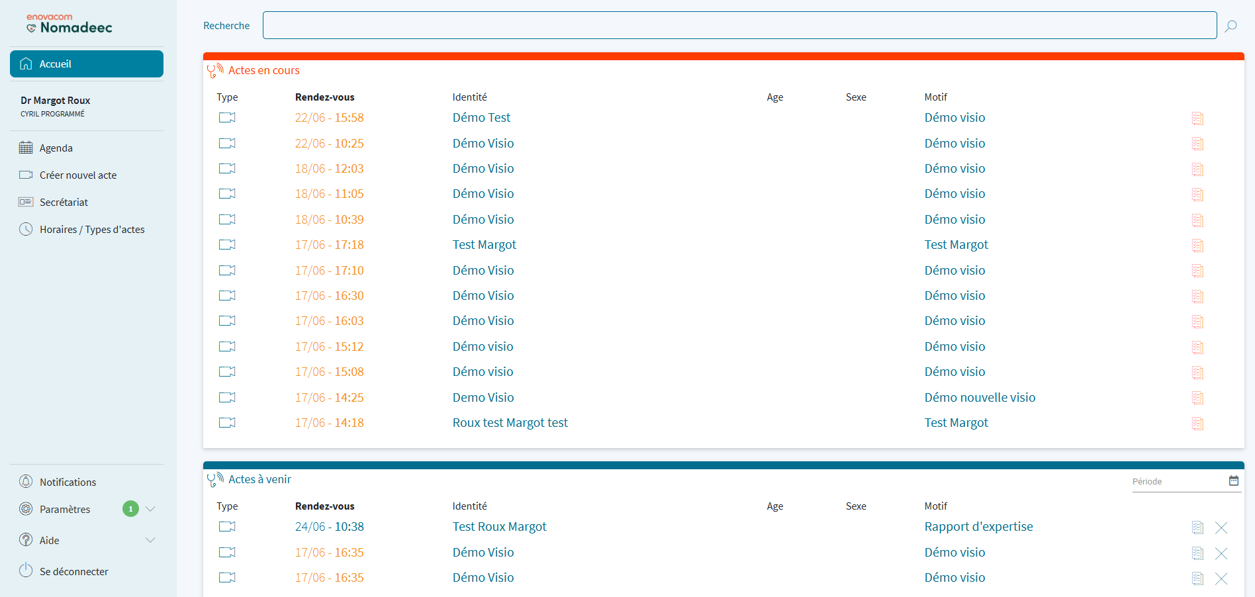Click video camera icon for 24/06 10:38 upcoming act
The height and width of the screenshot is (597, 1255).
click(227, 526)
